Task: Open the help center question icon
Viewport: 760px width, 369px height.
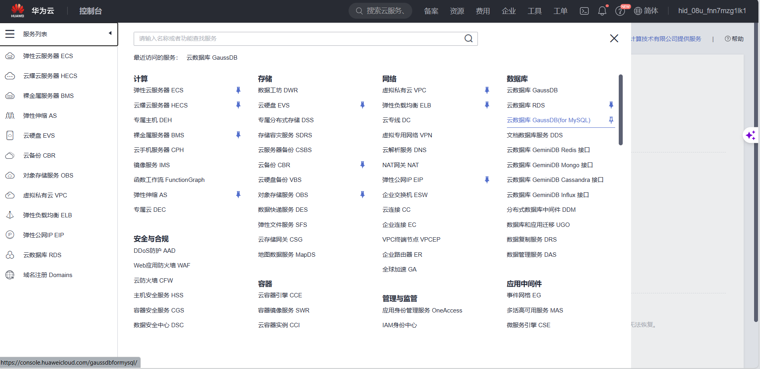Action: (620, 11)
